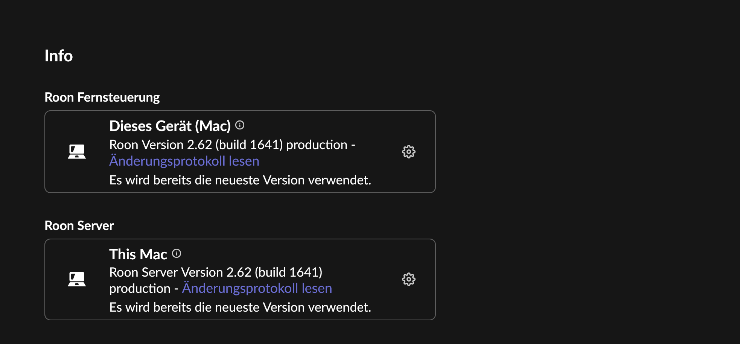Click info icon beside Dieses Gerät (Mac)
The width and height of the screenshot is (740, 344).
pos(240,125)
